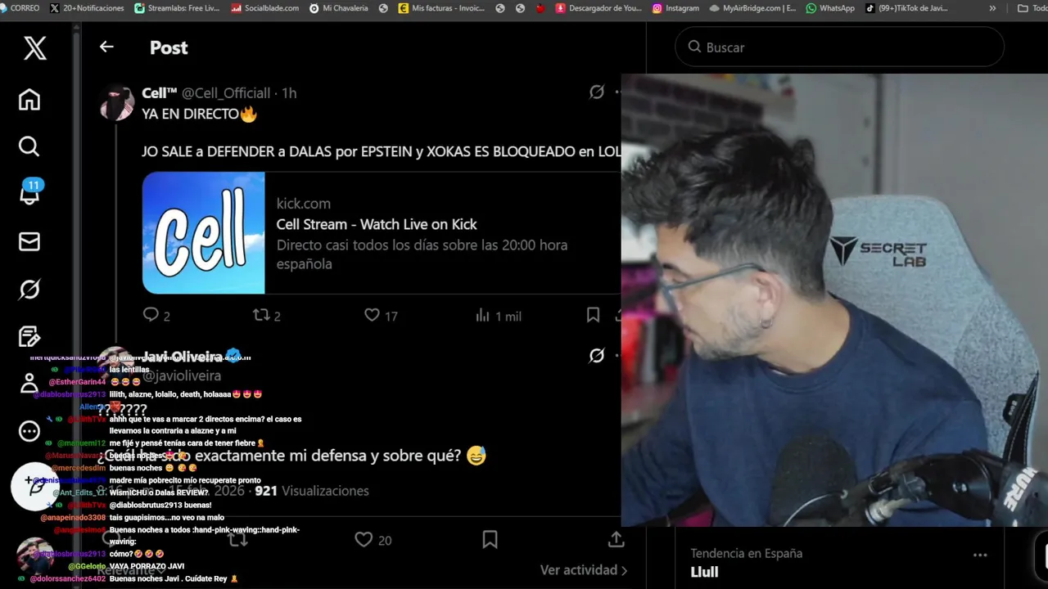1048x589 pixels.
Task: Click the X logo in sidebar
Action: [x=34, y=48]
